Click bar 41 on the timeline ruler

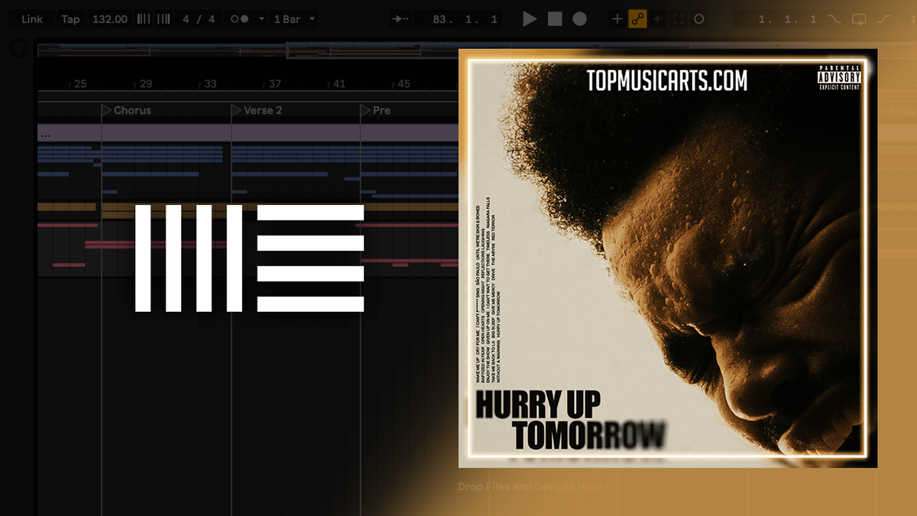(x=339, y=83)
